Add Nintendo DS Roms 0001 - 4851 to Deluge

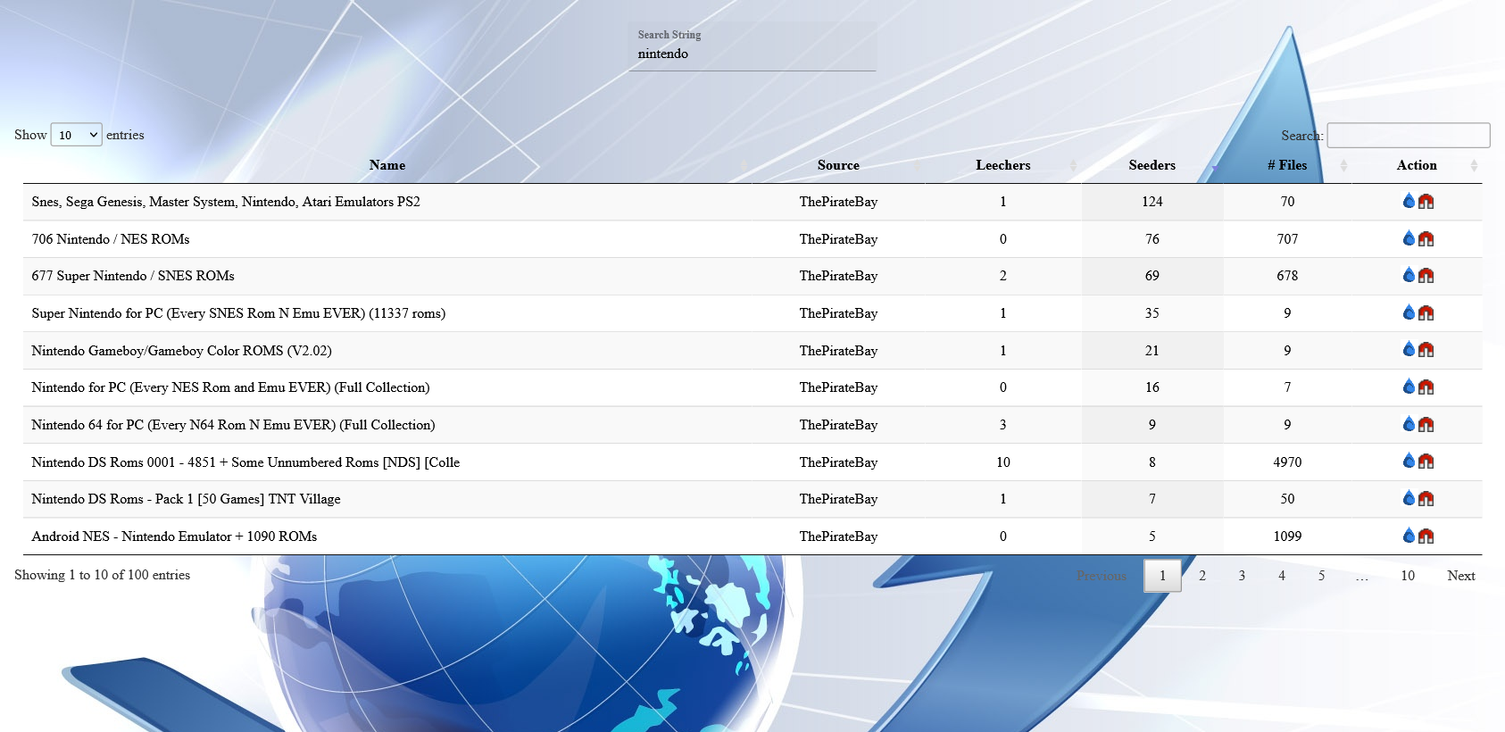pyautogui.click(x=1409, y=462)
